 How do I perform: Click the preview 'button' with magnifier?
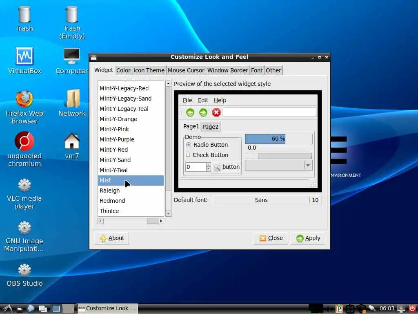226,167
